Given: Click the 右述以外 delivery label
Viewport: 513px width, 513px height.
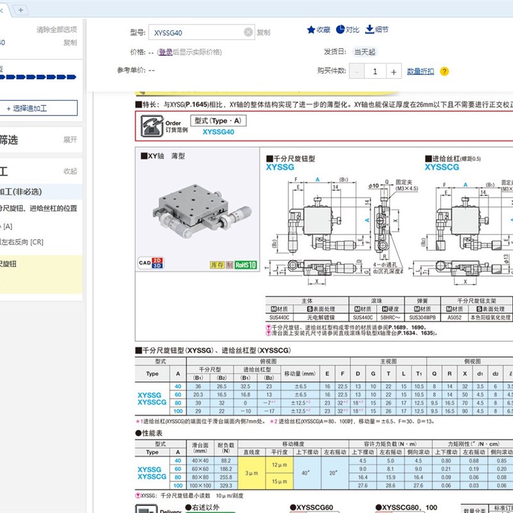Looking at the screenshot, I should click(x=201, y=507).
